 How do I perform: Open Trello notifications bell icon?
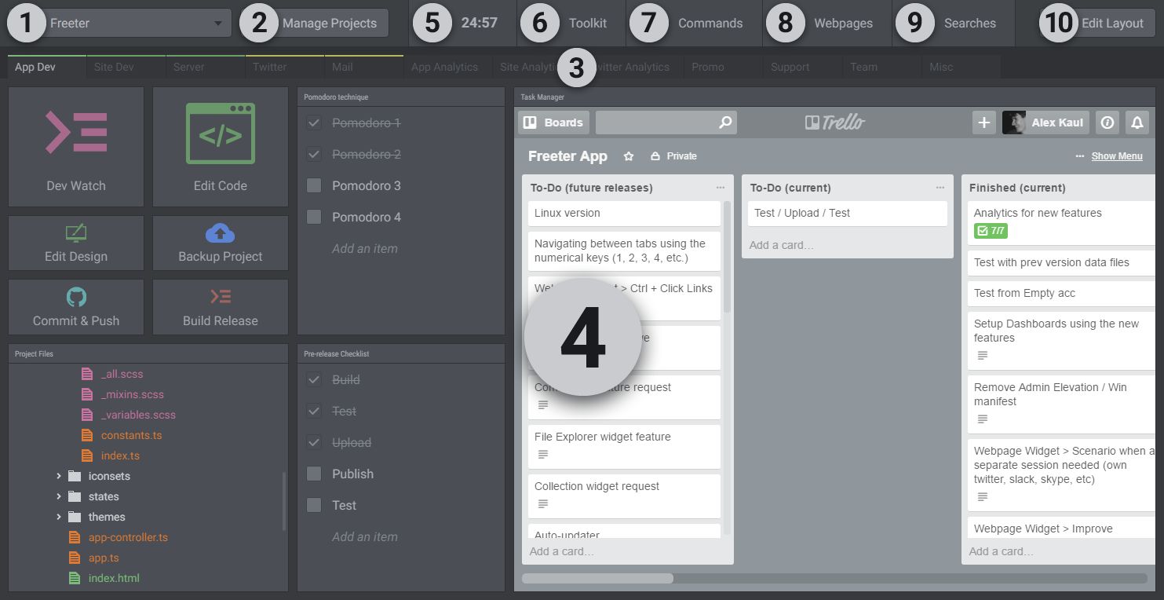pyautogui.click(x=1137, y=123)
